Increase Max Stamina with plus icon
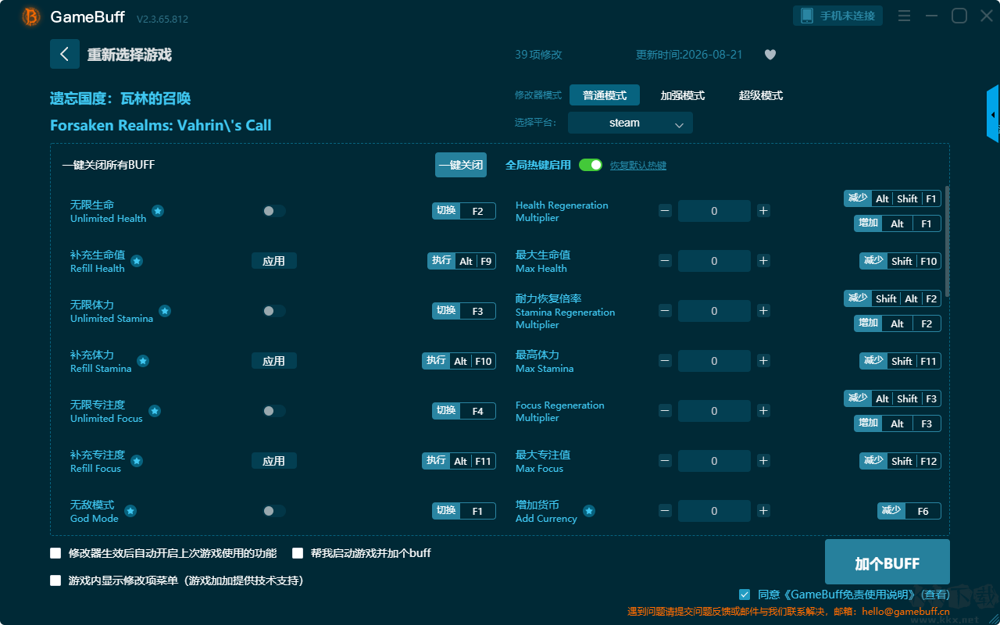 [x=763, y=361]
